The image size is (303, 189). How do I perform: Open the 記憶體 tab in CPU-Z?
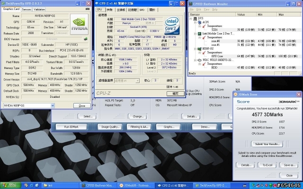(133, 10)
